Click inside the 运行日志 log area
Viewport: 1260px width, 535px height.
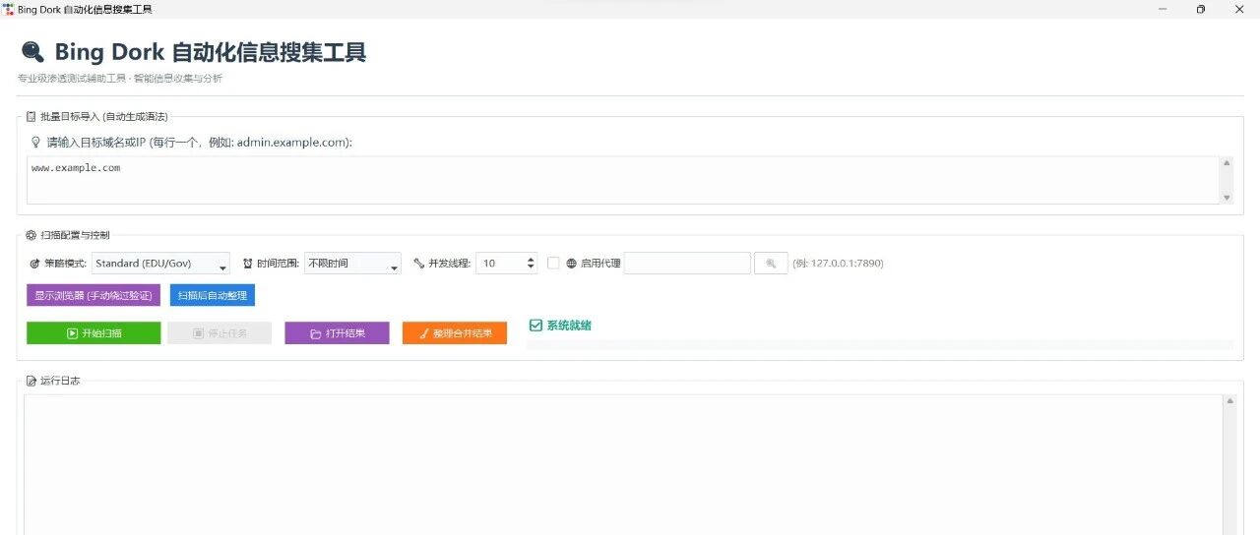coord(622,464)
